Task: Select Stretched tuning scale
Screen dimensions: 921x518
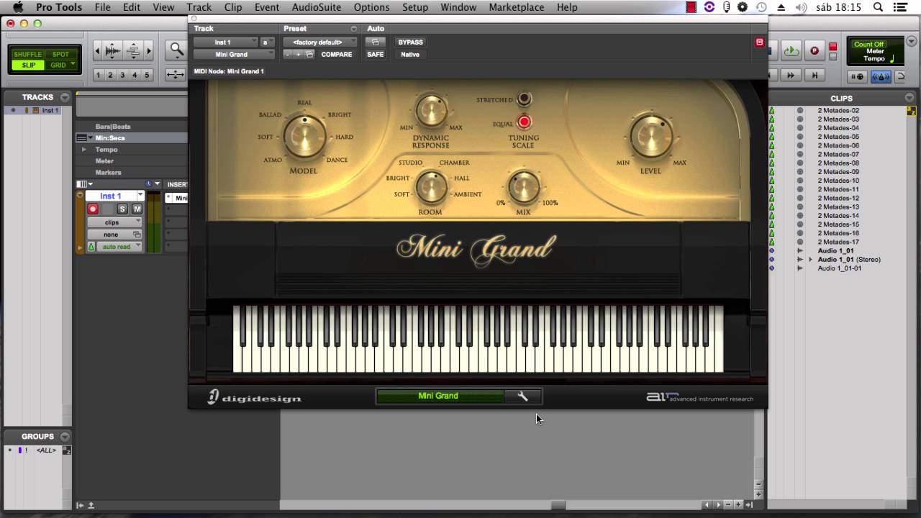Action: click(x=524, y=99)
